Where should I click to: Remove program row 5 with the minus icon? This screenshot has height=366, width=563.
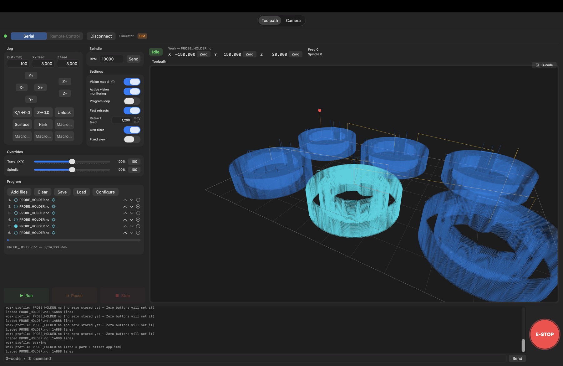138,226
